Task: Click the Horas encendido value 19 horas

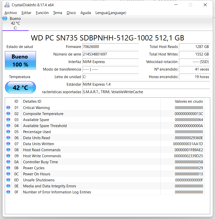Action: 194,77
